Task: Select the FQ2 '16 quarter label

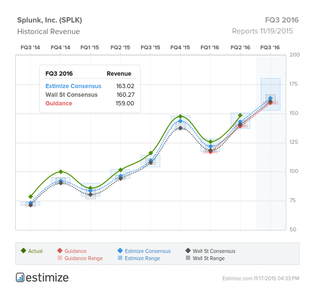Action: [240, 47]
